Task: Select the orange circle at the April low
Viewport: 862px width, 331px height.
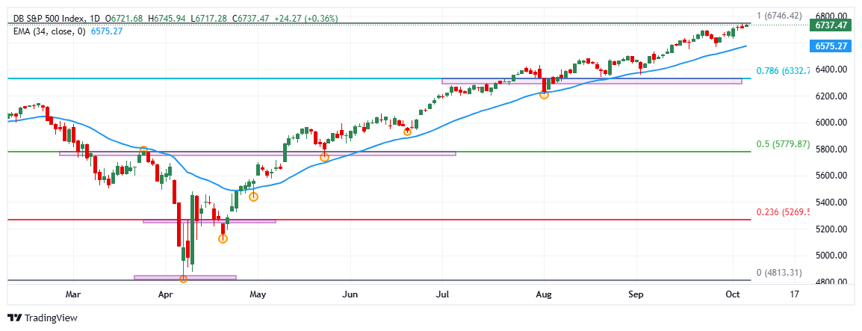Action: click(x=183, y=279)
